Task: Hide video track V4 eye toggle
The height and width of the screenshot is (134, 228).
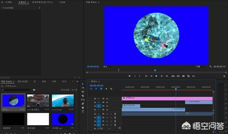Action: 107,98
